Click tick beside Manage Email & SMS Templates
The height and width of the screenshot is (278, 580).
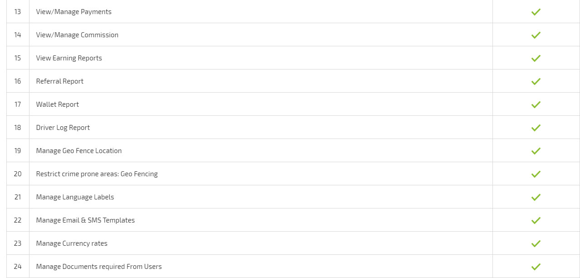536,220
